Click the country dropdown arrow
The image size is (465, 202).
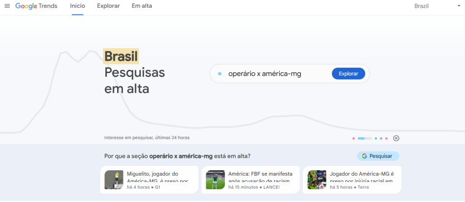tap(459, 6)
